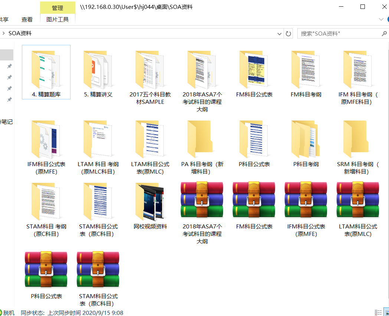
Task: Click the search magnifier icon
Action: (x=384, y=33)
